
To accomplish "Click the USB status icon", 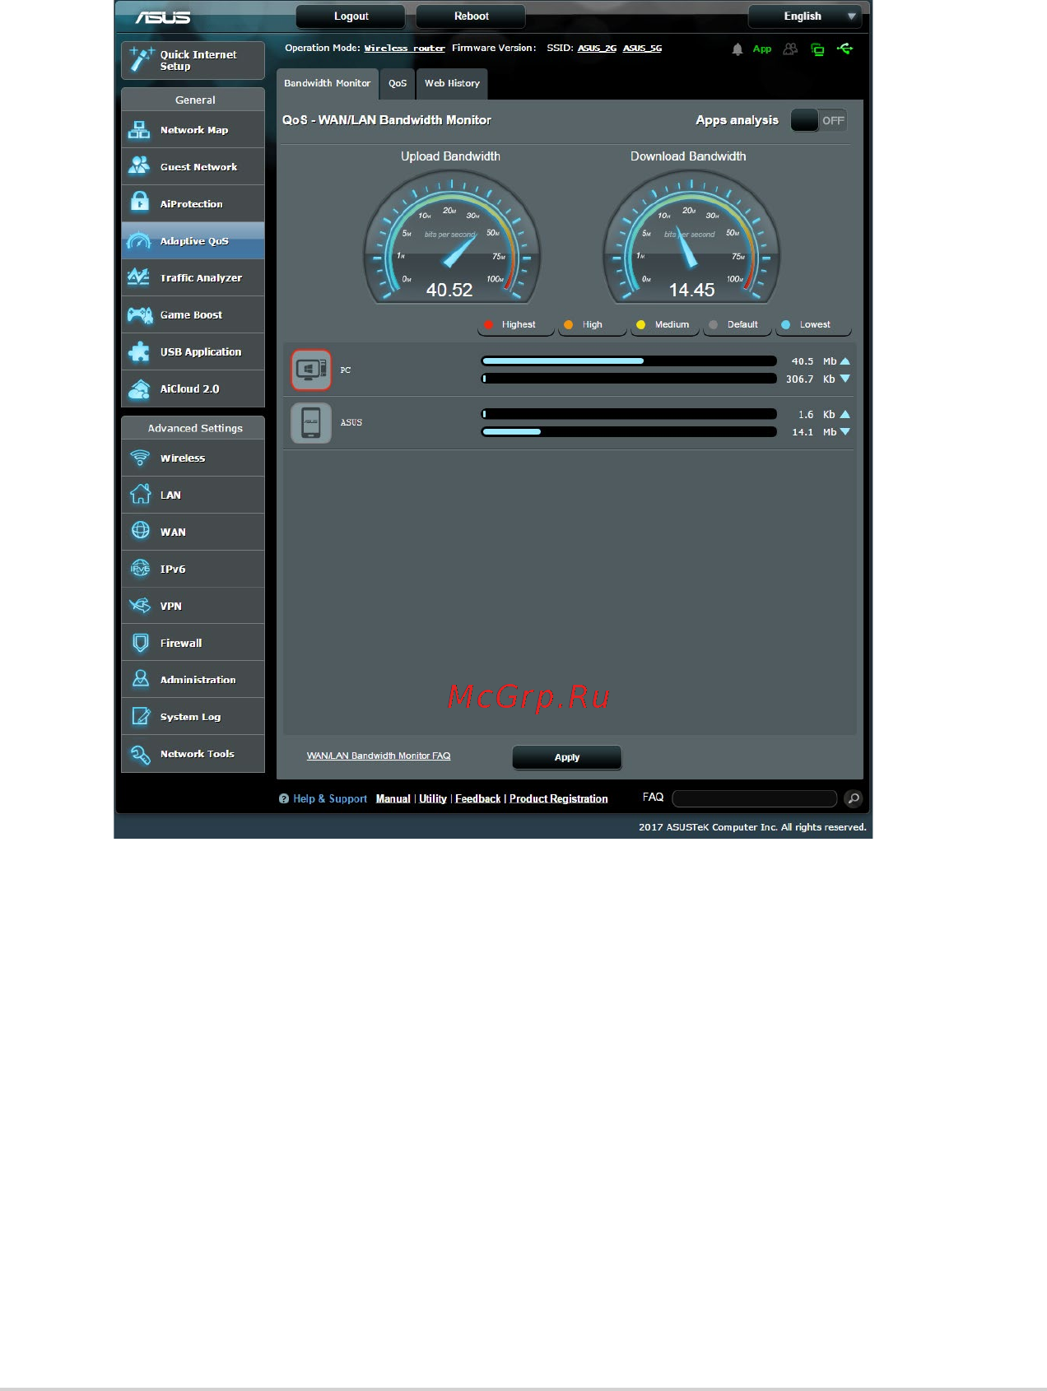I will pos(845,49).
